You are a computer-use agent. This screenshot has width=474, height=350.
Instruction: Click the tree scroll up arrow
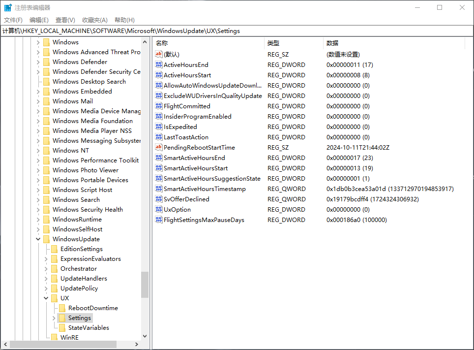tap(145, 42)
